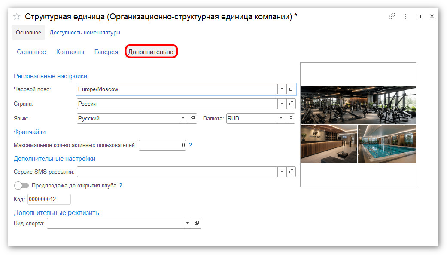The height and width of the screenshot is (255, 447).
Task: Open the club photo collage image
Action: pyautogui.click(x=358, y=125)
